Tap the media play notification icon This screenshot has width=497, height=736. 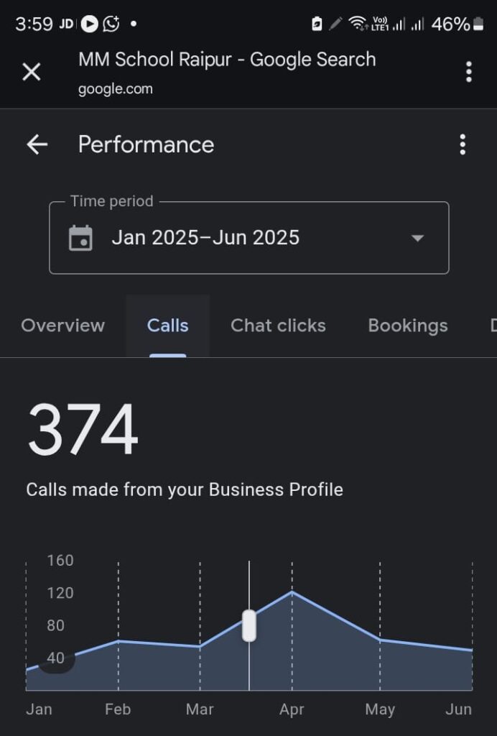pos(89,24)
